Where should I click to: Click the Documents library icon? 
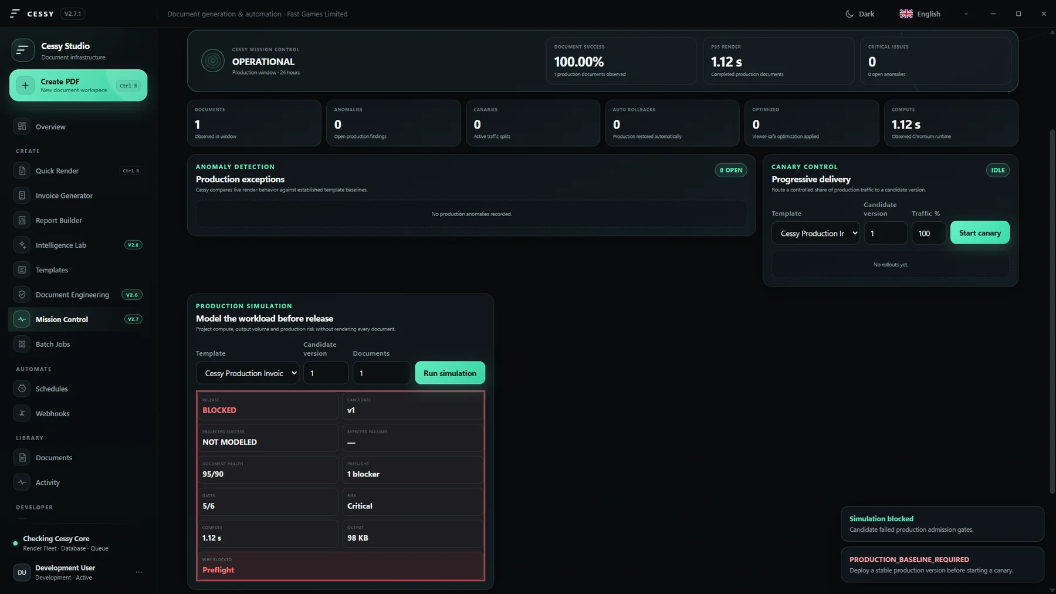[x=22, y=457]
